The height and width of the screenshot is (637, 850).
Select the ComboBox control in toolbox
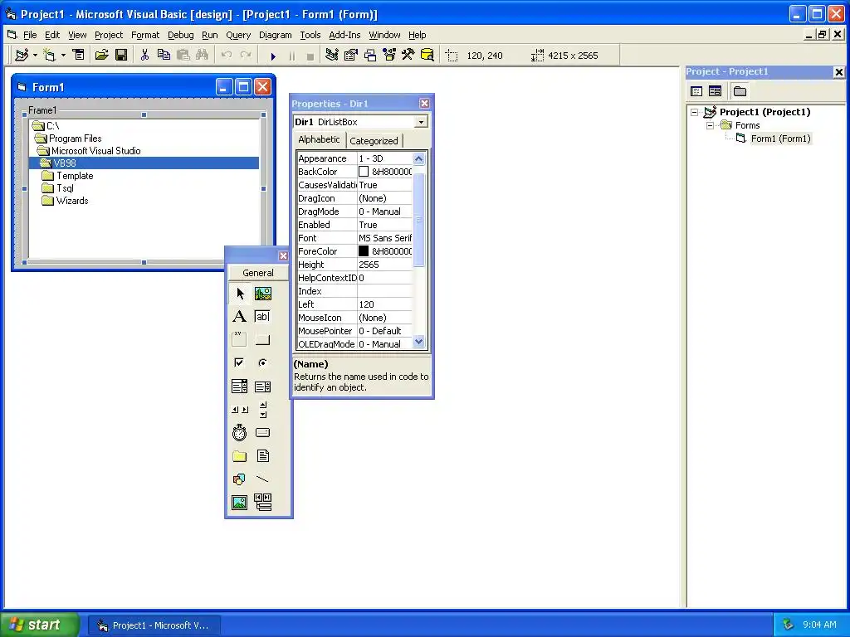coord(240,387)
